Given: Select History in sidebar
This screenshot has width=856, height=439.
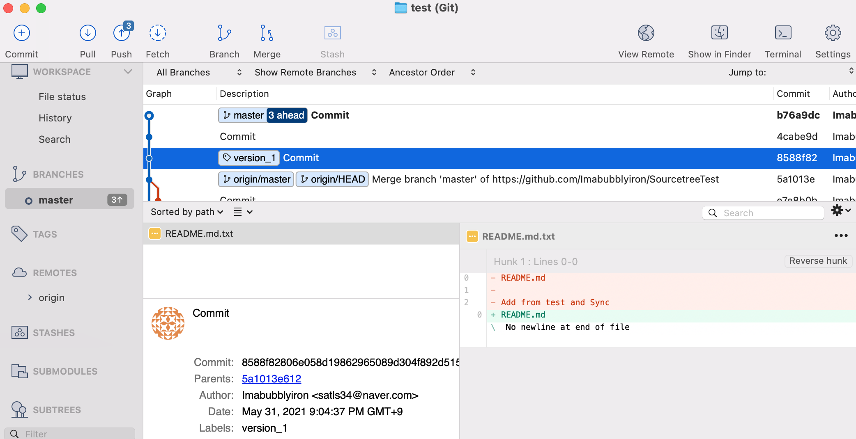Looking at the screenshot, I should click(55, 118).
